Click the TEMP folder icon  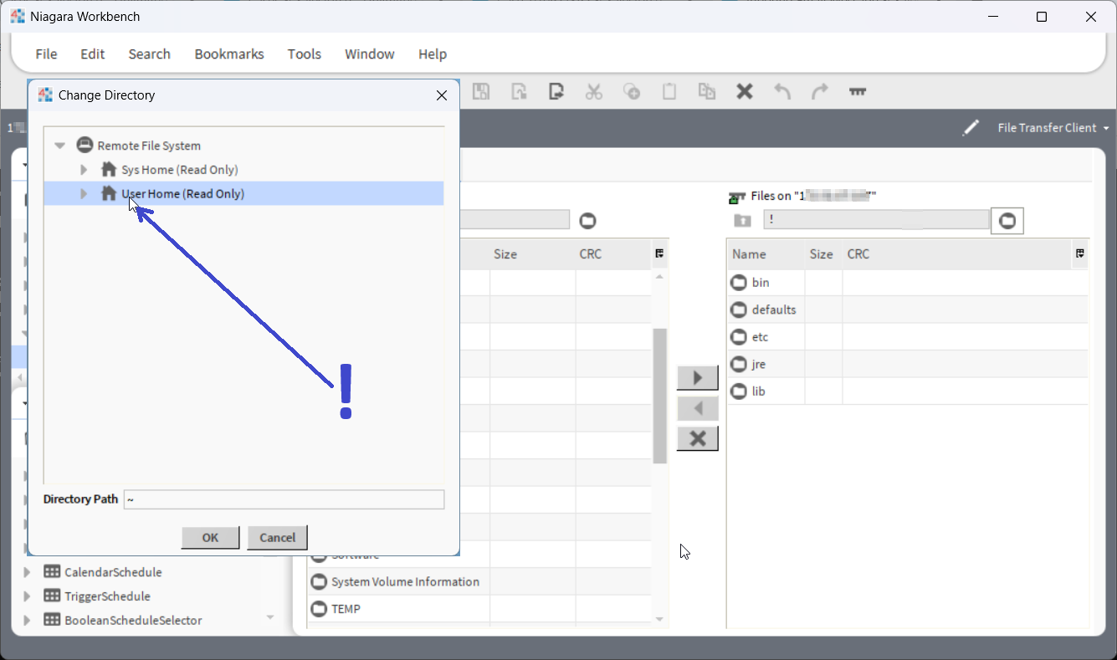click(319, 609)
